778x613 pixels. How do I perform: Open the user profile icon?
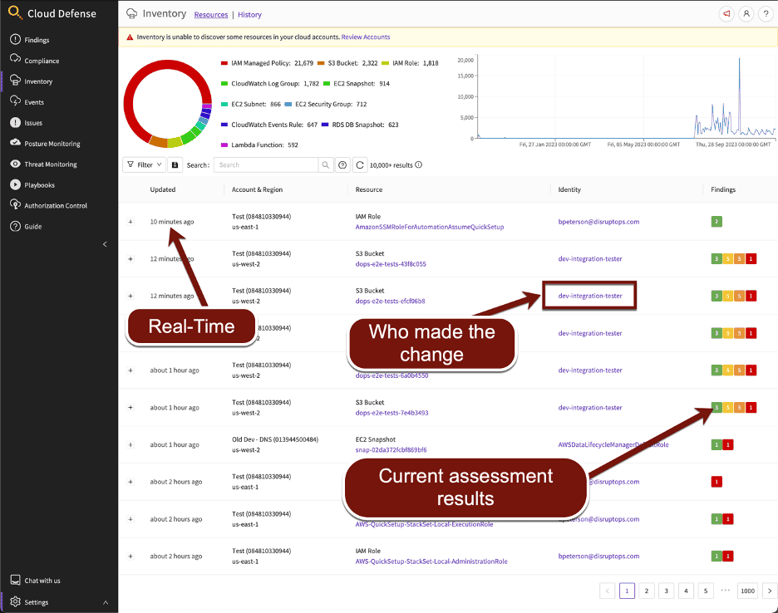pyautogui.click(x=746, y=14)
